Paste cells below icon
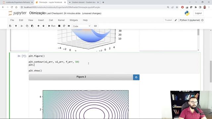The width and height of the screenshot is (212, 119). tap(32, 26)
